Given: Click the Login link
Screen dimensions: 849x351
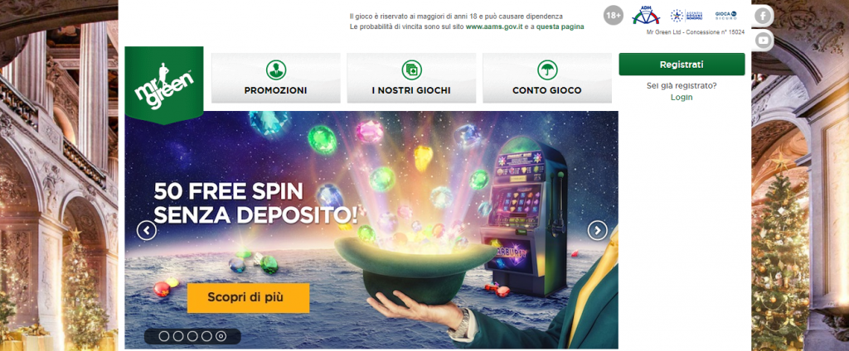Looking at the screenshot, I should (682, 98).
